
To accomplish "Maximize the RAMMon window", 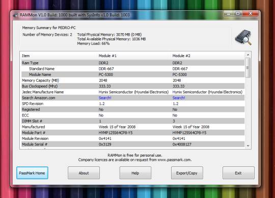I will [238, 14].
